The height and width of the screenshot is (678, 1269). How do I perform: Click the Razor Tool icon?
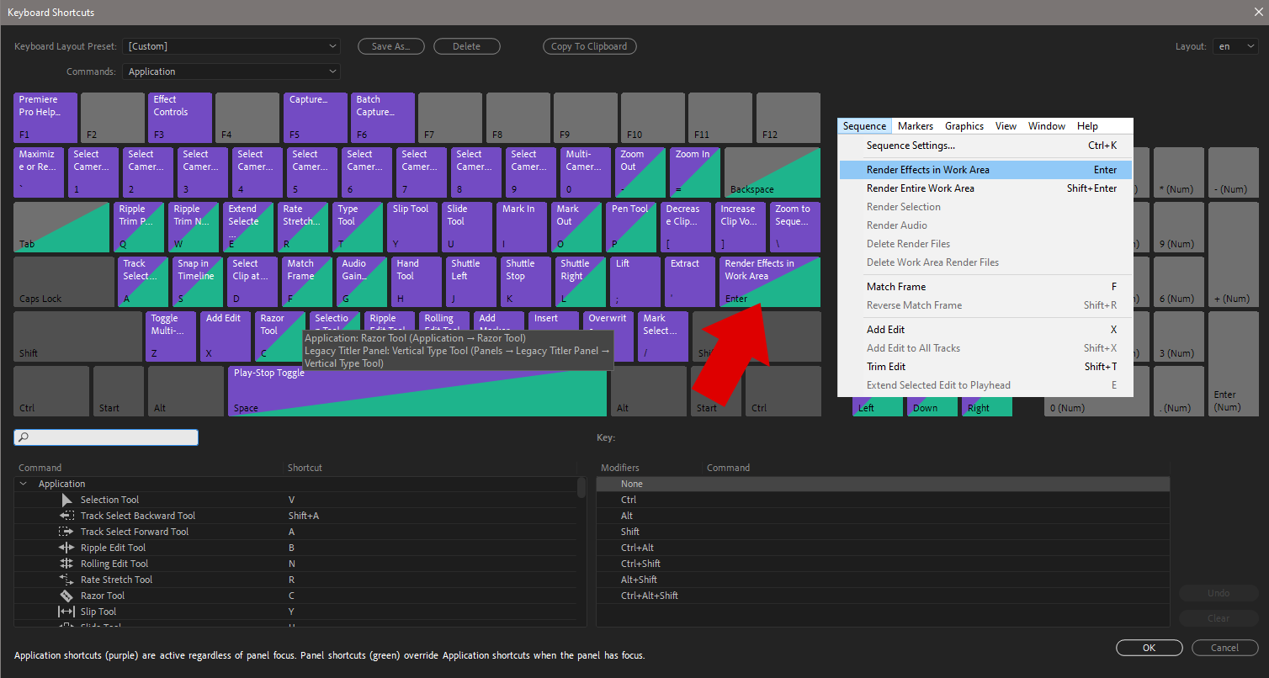pyautogui.click(x=66, y=595)
